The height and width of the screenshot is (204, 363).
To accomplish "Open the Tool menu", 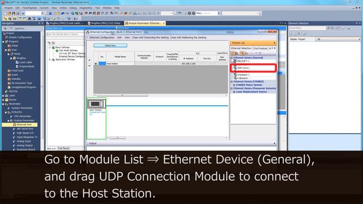I will (x=98, y=8).
